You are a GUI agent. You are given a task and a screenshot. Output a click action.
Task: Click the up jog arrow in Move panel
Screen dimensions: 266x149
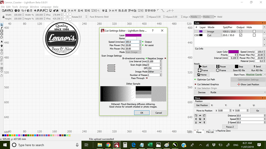coord(200,115)
